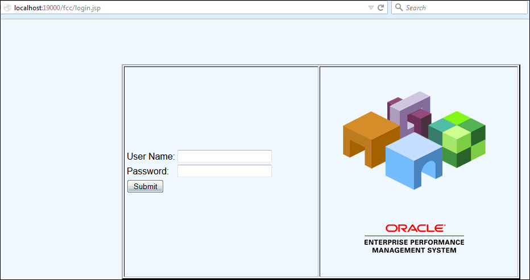Click the Password label text
Image resolution: width=530 pixels, height=280 pixels.
[148, 172]
